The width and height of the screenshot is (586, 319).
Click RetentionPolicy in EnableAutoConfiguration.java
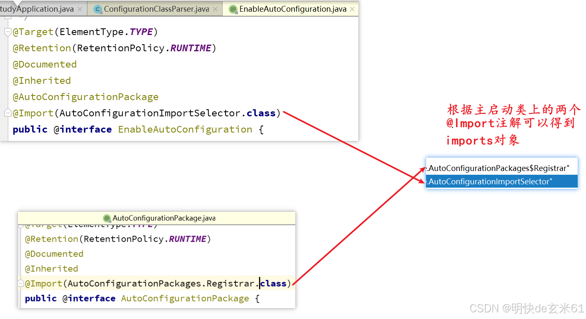[x=121, y=48]
